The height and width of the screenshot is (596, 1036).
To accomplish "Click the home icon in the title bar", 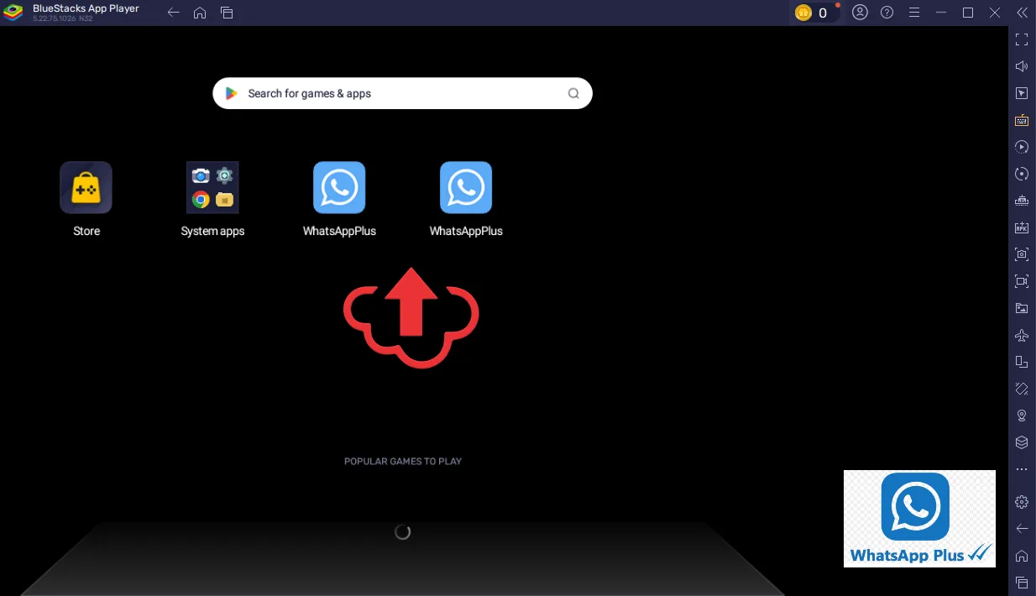I will click(x=200, y=13).
